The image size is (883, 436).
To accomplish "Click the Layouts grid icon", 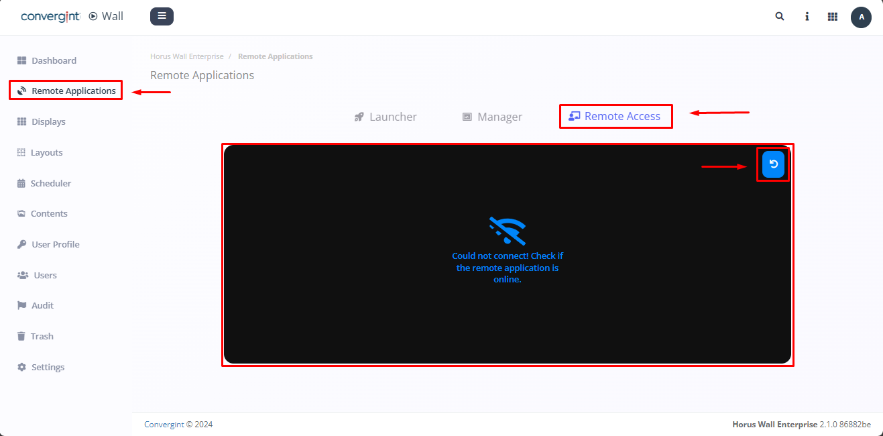I will coord(21,152).
